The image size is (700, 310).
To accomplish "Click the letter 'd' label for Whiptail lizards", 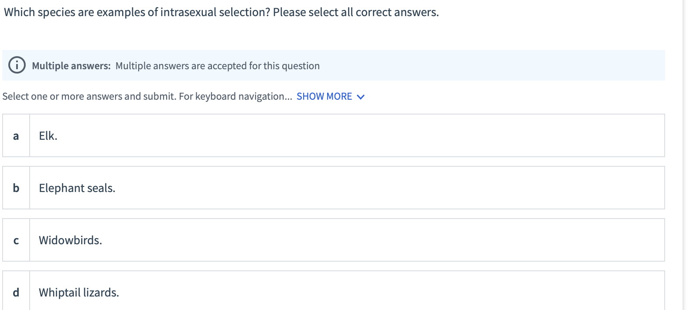I will coord(16,293).
